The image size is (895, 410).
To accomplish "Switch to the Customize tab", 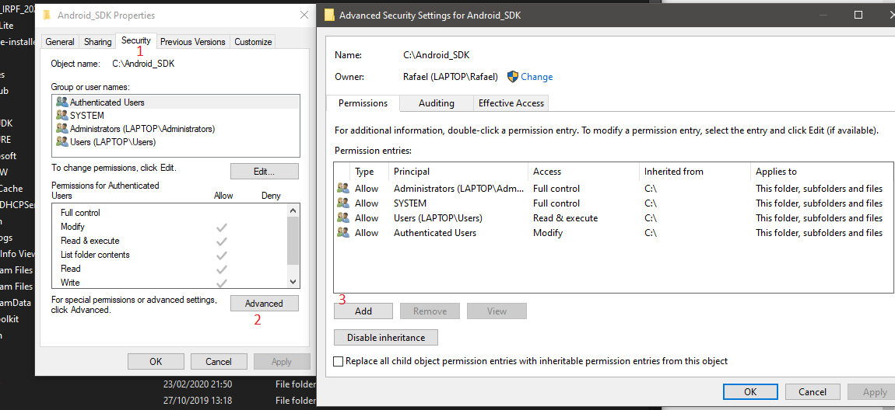I will click(x=253, y=42).
